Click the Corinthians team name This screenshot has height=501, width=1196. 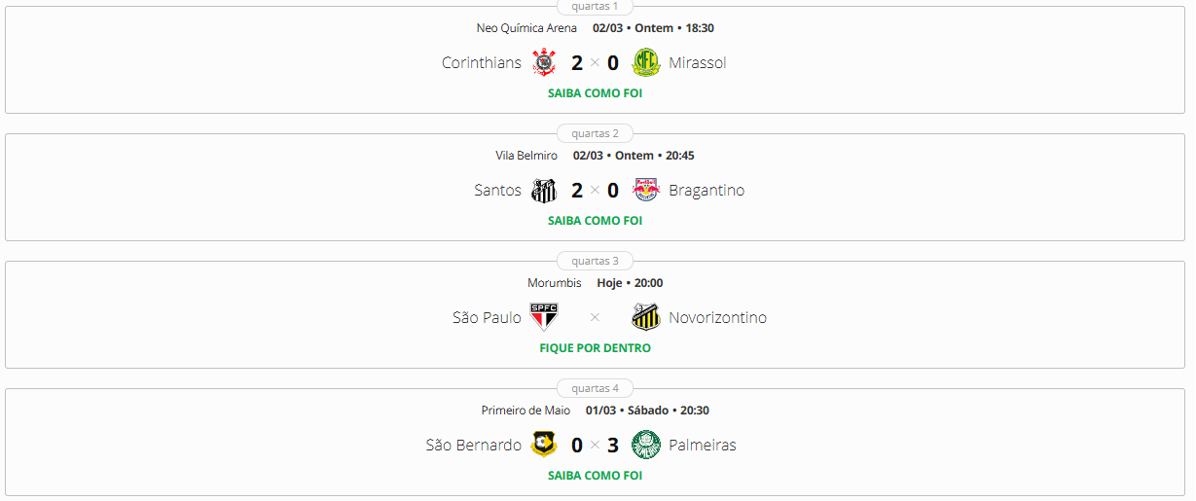[x=482, y=63]
